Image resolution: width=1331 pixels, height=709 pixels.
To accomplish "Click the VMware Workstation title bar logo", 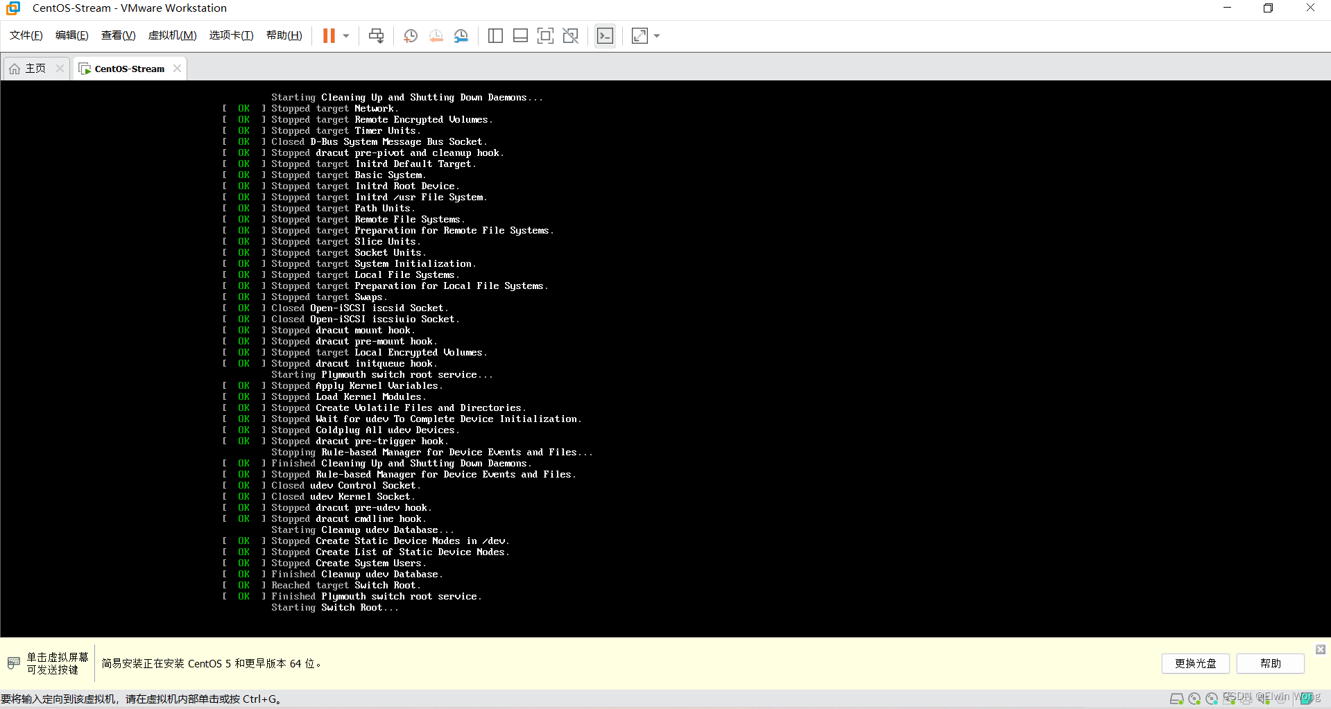I will 13,8.
